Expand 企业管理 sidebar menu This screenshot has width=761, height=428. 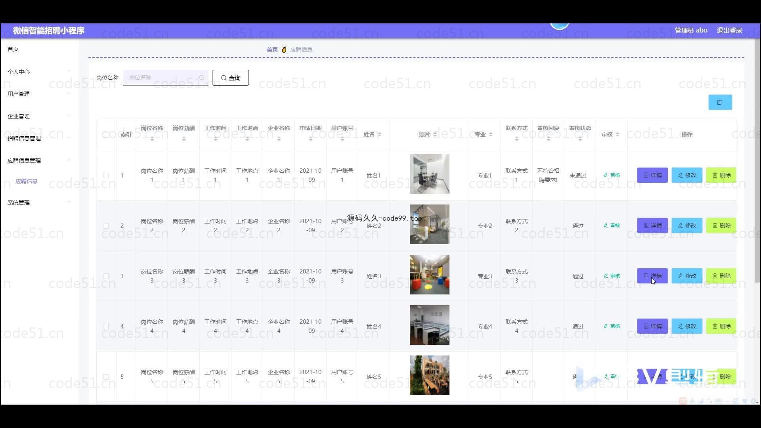pos(40,116)
